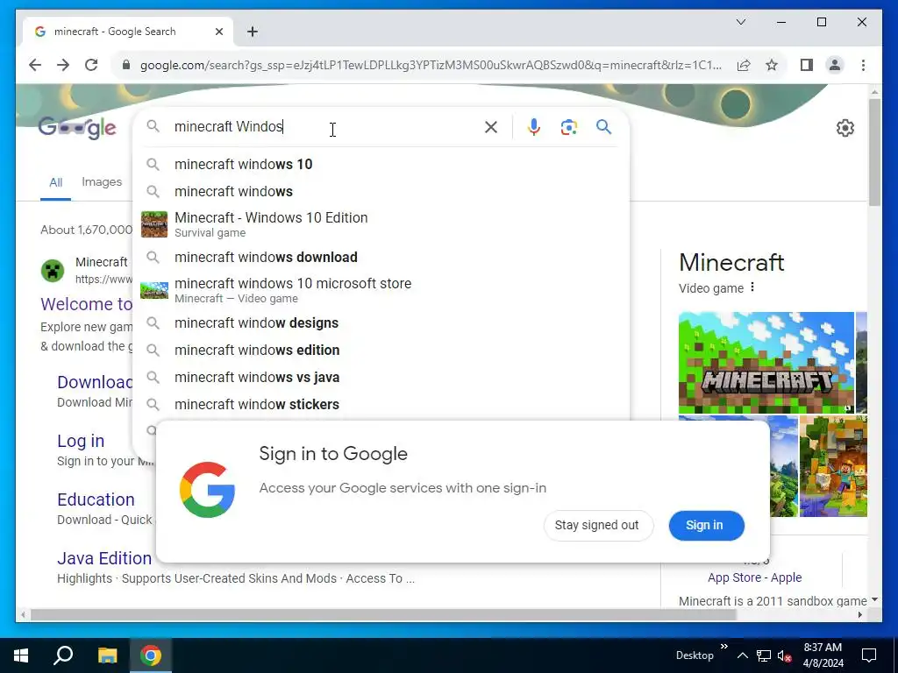
Task: Click the muted volume tray icon
Action: 784,655
